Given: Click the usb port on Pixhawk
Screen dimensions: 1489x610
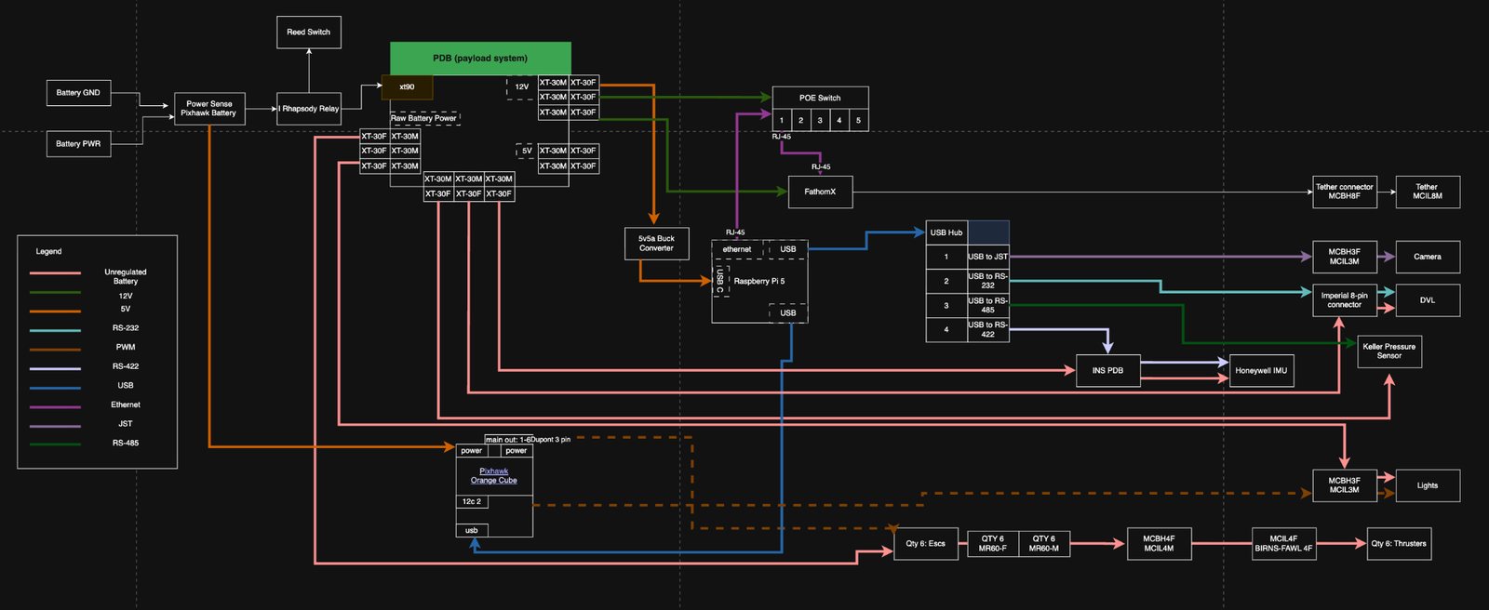Looking at the screenshot, I should [472, 531].
